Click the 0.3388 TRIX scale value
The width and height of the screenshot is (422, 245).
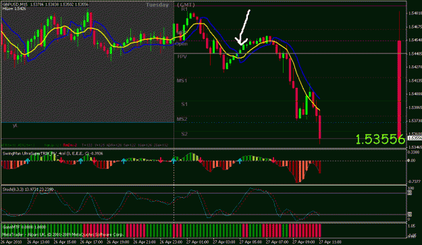pyautogui.click(x=414, y=153)
